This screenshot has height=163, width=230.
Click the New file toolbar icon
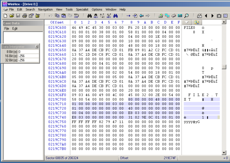coord(5,16)
